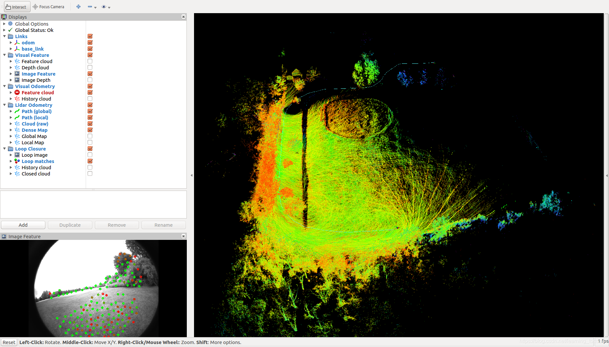Click the Rename button
Image resolution: width=609 pixels, height=347 pixels.
tap(163, 225)
